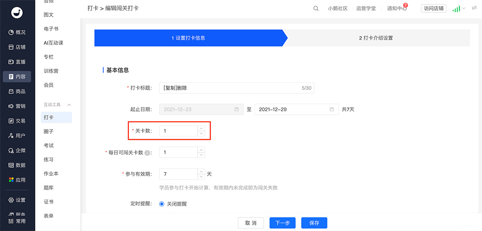Increase 每日可闯关卡数 with the up arrow

201,150
